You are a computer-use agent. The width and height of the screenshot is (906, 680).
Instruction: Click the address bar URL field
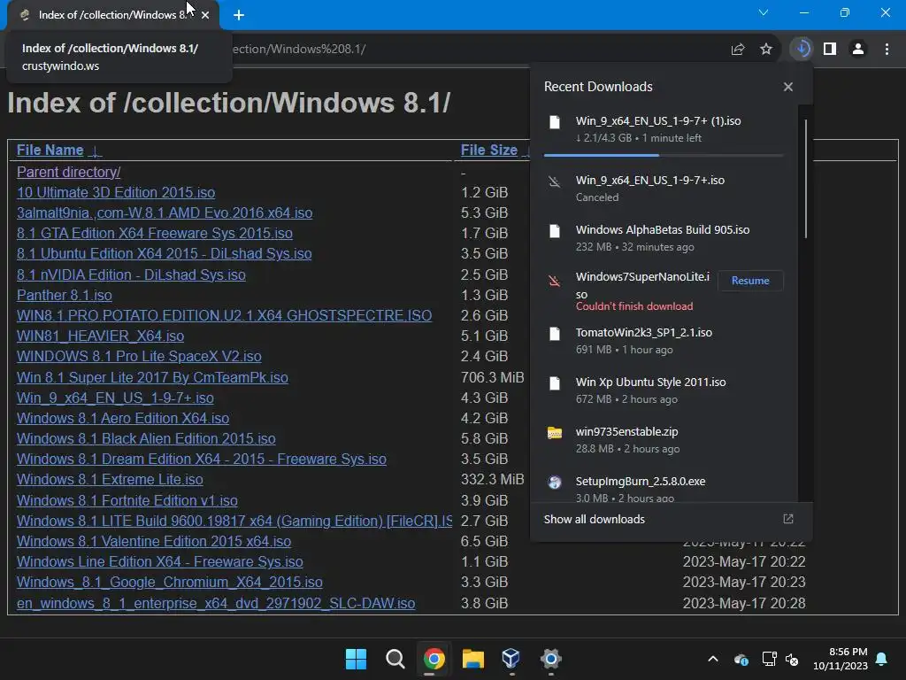click(x=474, y=50)
